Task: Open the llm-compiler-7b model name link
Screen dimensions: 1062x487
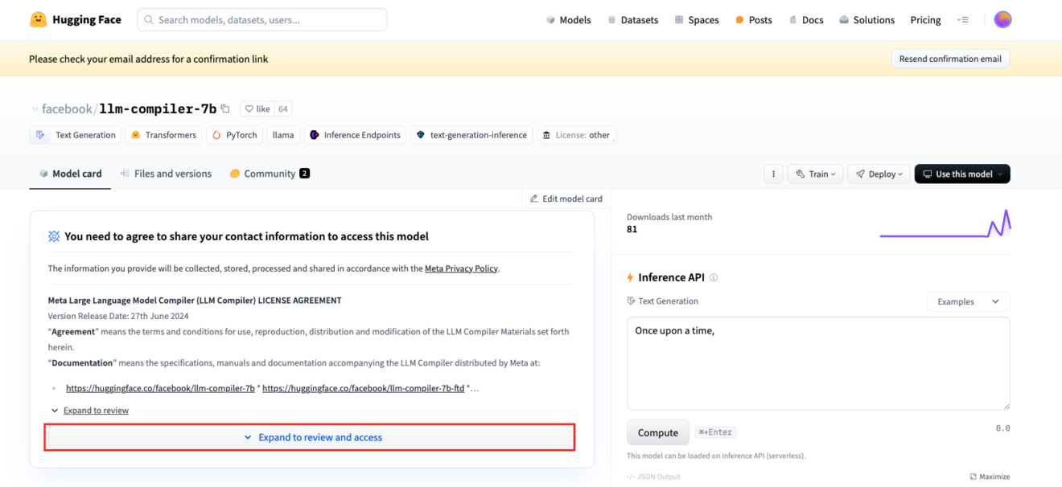Action: 158,108
